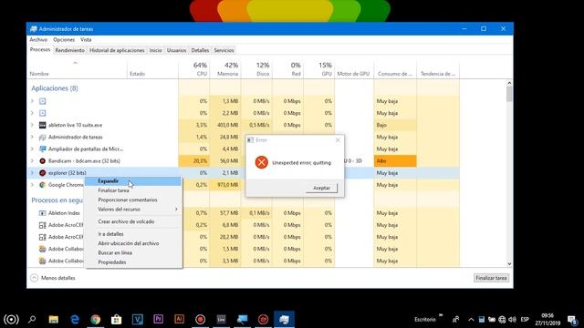Click the Task Manager taskbar icon
The image size is (584, 328).
pos(284,319)
